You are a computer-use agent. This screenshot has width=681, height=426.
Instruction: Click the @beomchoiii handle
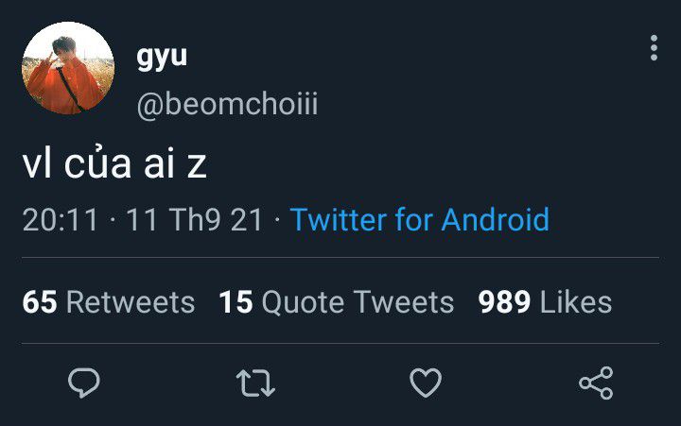point(227,105)
